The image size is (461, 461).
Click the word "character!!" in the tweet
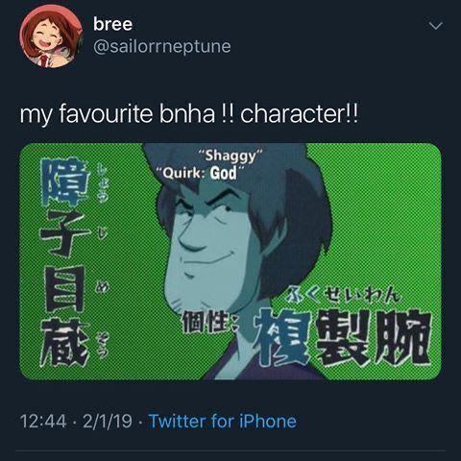click(x=299, y=114)
